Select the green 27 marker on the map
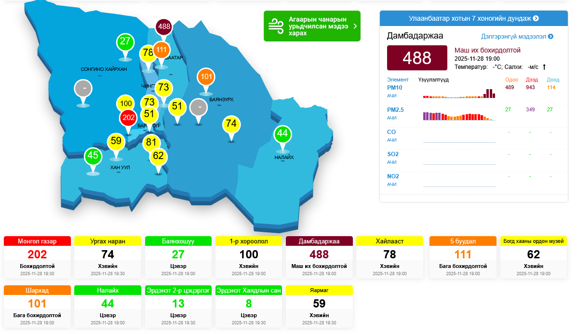577x334 pixels. point(125,42)
